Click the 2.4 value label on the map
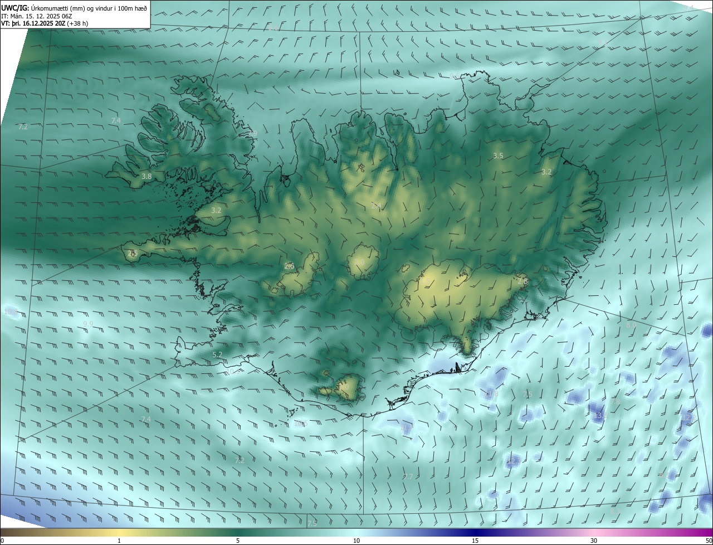Viewport: 713px width, 545px height. point(376,206)
